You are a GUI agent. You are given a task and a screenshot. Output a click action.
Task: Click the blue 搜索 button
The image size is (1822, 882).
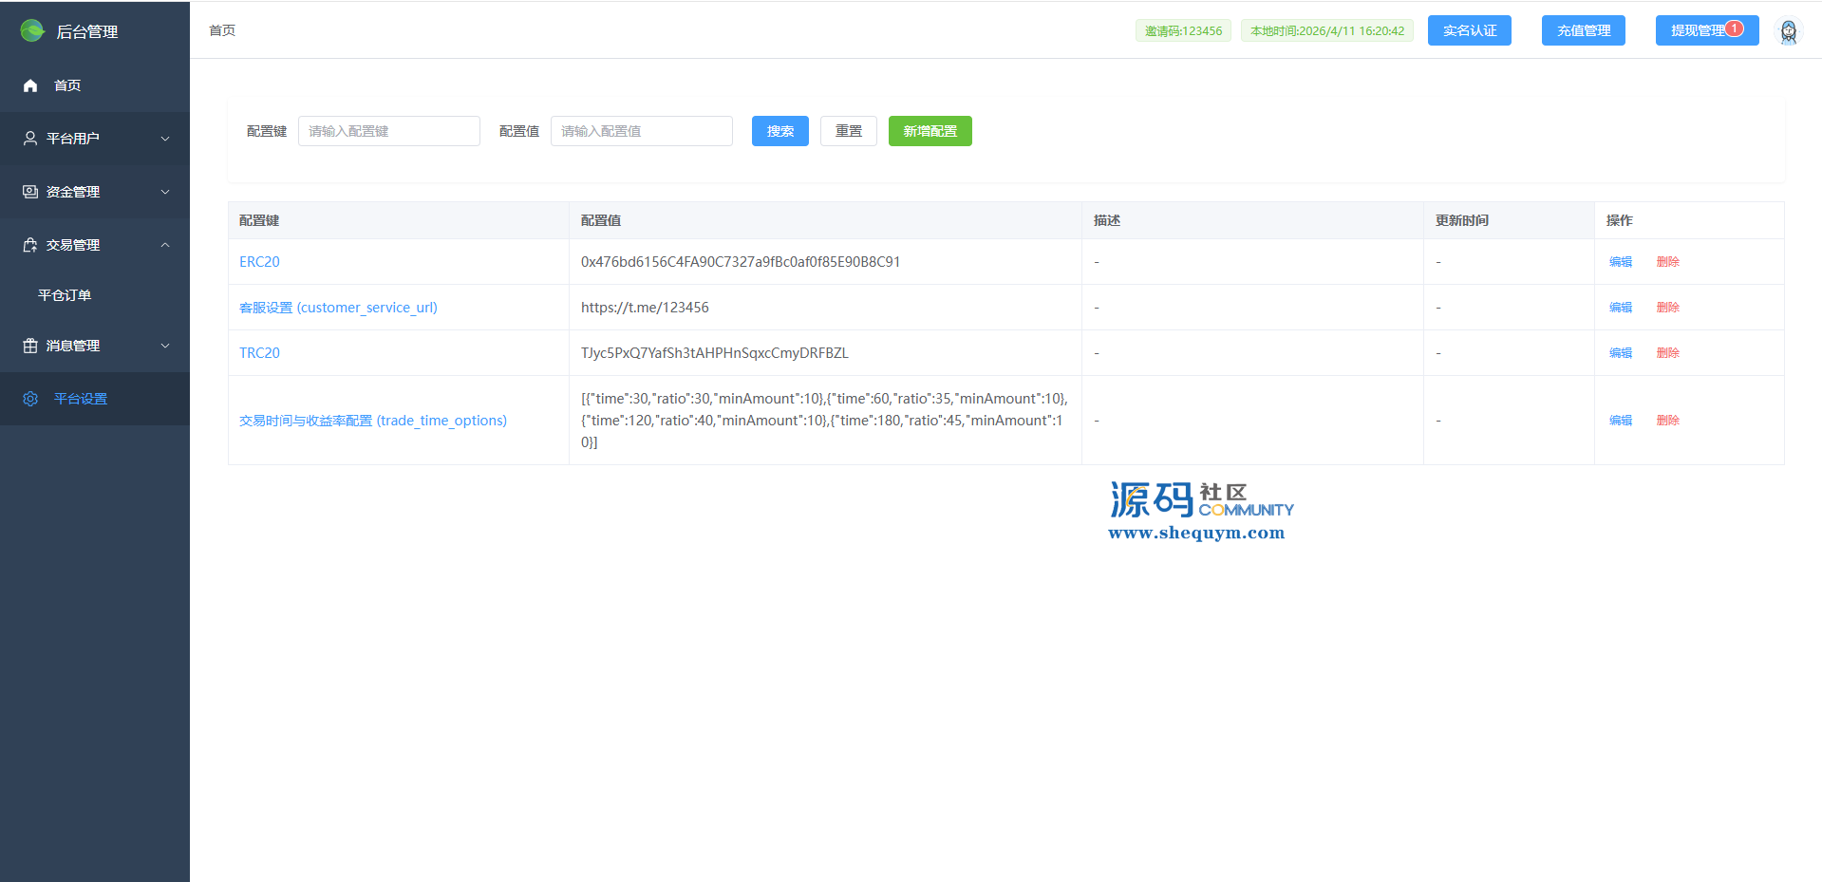click(780, 131)
